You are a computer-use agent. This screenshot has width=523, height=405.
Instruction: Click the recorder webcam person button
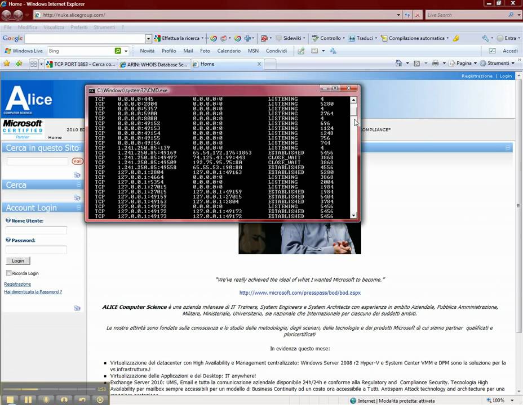(x=64, y=400)
